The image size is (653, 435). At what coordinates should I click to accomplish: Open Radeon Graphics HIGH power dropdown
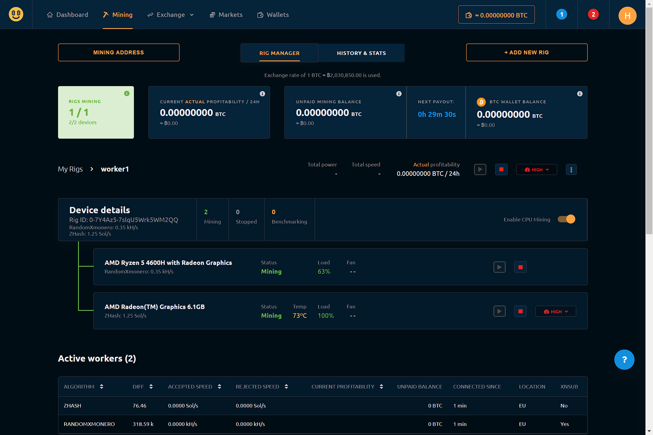(x=556, y=311)
